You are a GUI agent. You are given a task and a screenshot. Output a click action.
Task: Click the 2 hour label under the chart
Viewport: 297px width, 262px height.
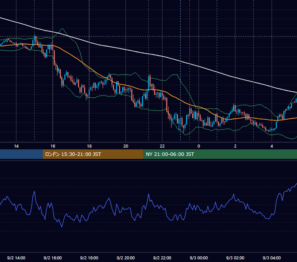pyautogui.click(x=235, y=146)
